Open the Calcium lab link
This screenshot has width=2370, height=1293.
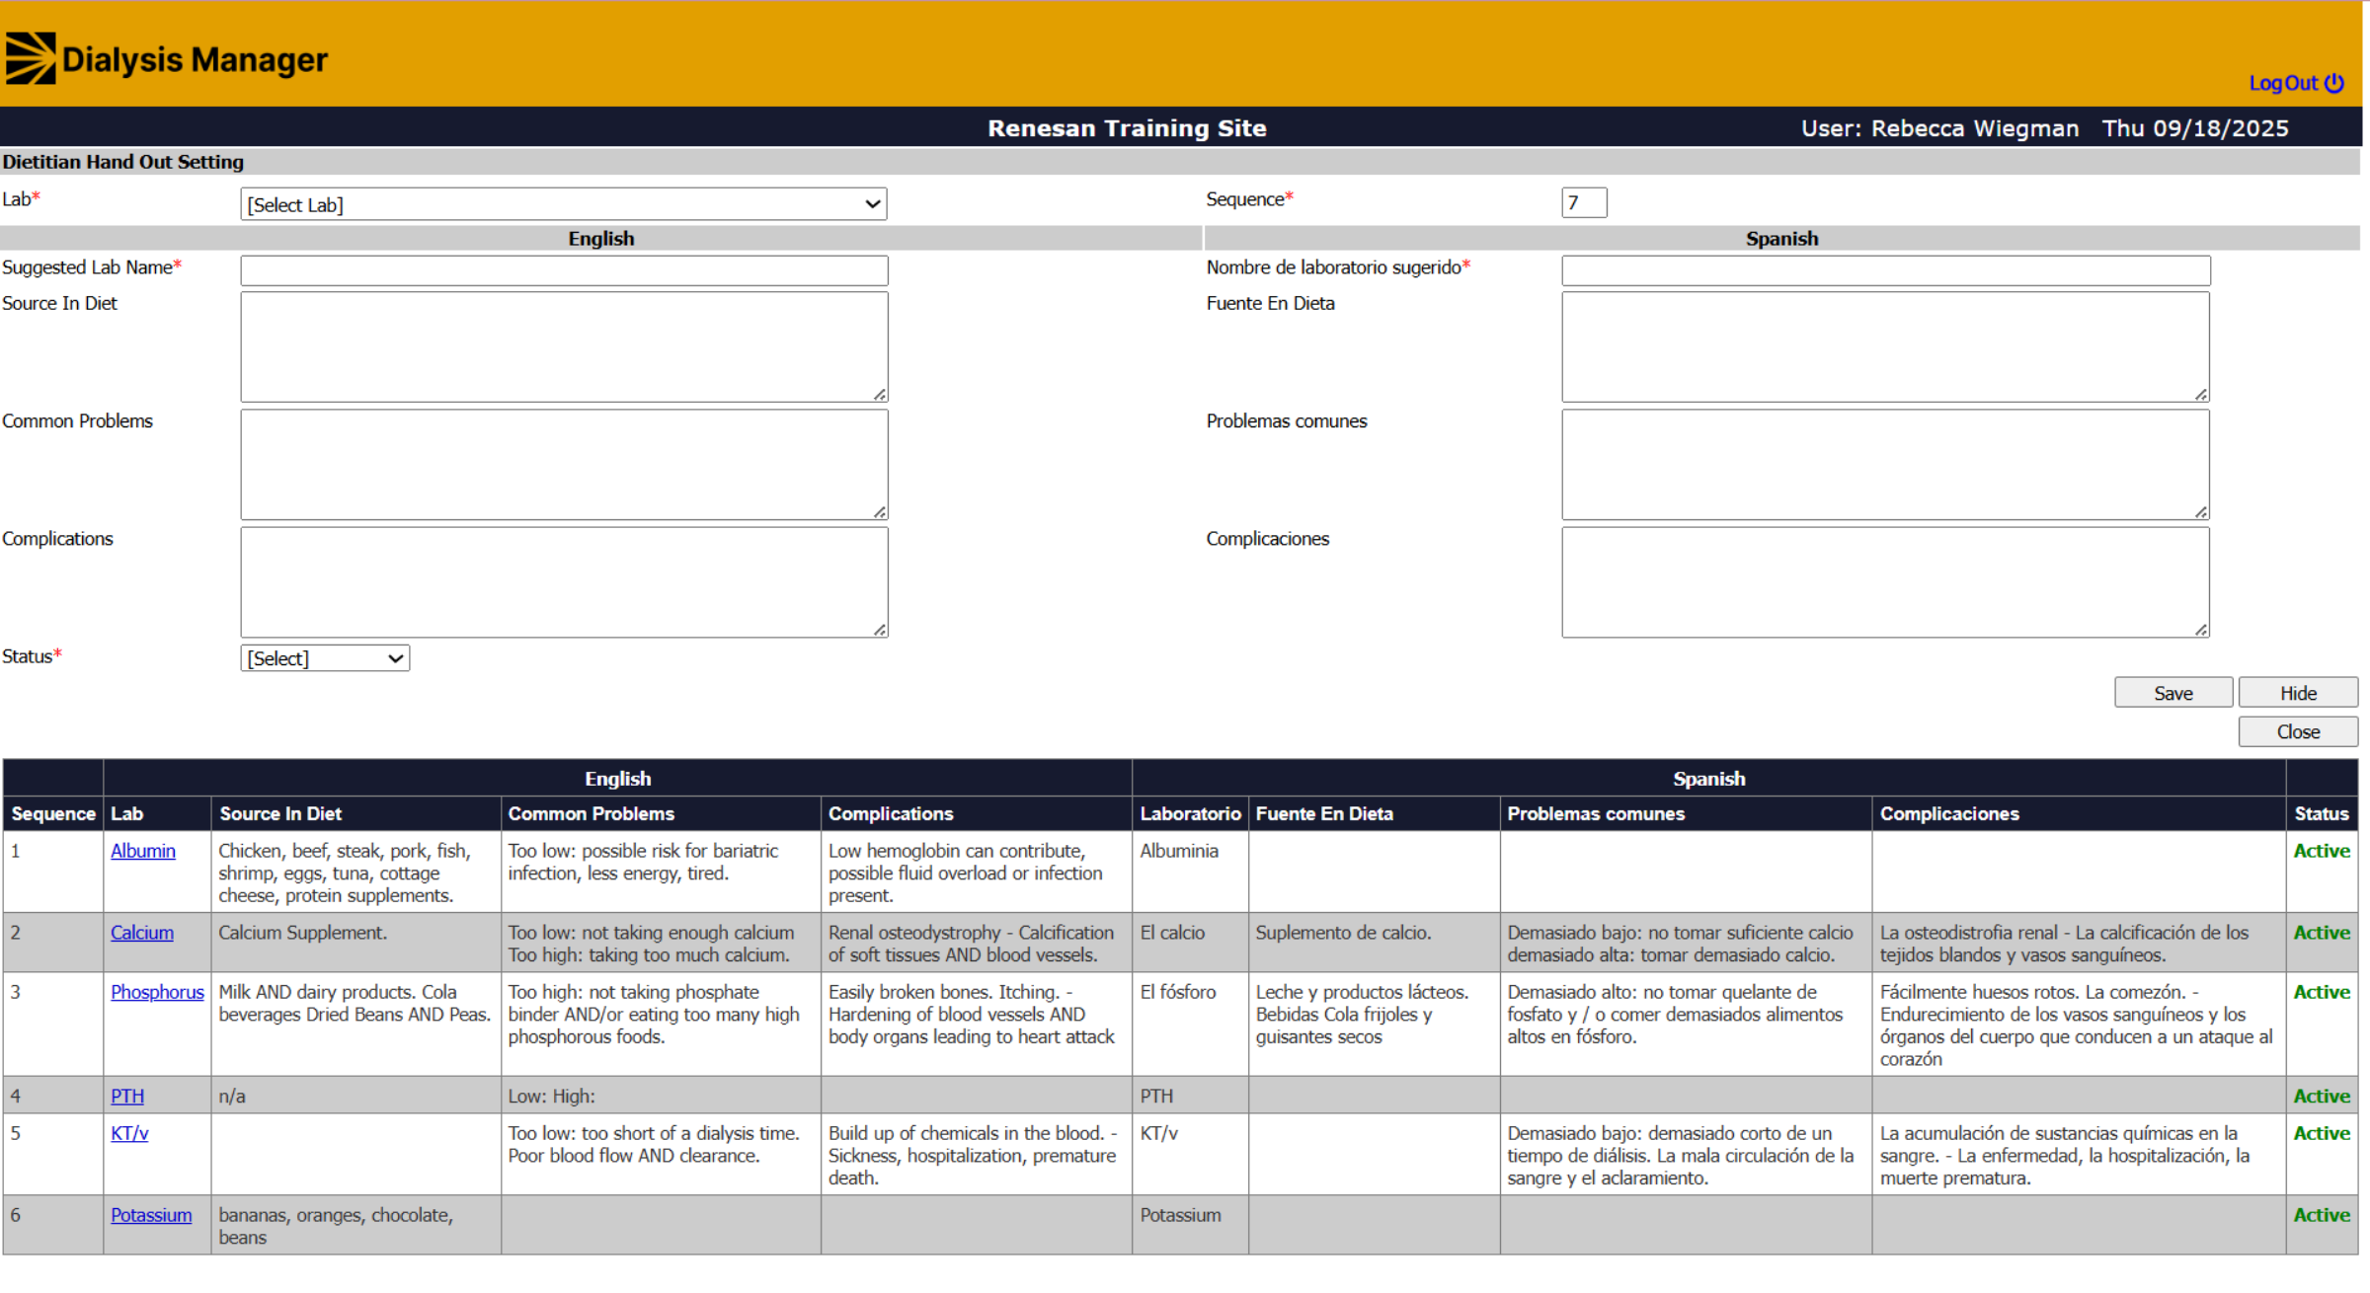[x=142, y=933]
